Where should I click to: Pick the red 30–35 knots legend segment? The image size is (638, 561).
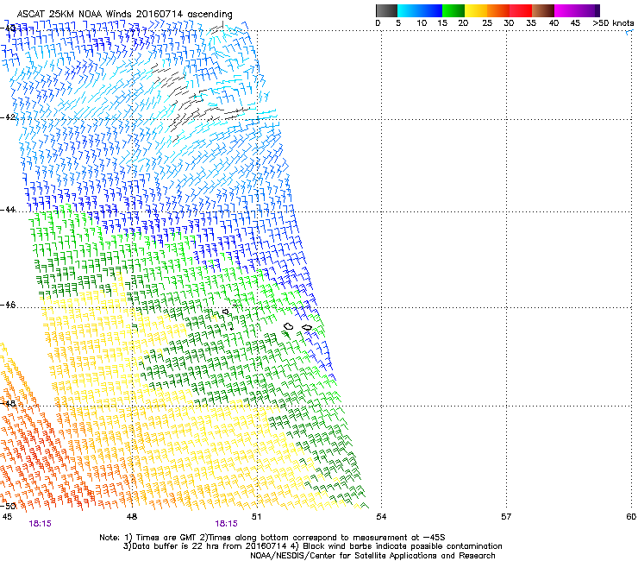pos(521,10)
